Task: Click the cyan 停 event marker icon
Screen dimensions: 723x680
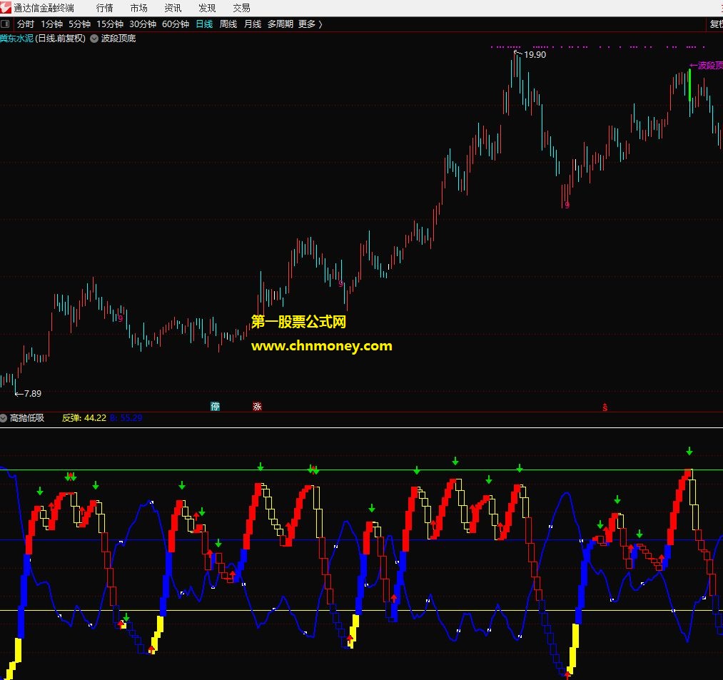Action: (216, 406)
